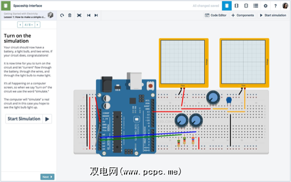Switch to PCB view
Viewport: 291px width, 182px height.
pyautogui.click(x=246, y=5)
